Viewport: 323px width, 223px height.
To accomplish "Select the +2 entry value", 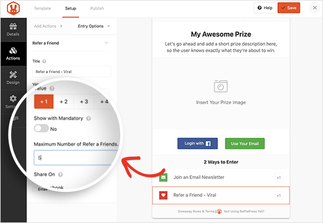I will point(64,101).
